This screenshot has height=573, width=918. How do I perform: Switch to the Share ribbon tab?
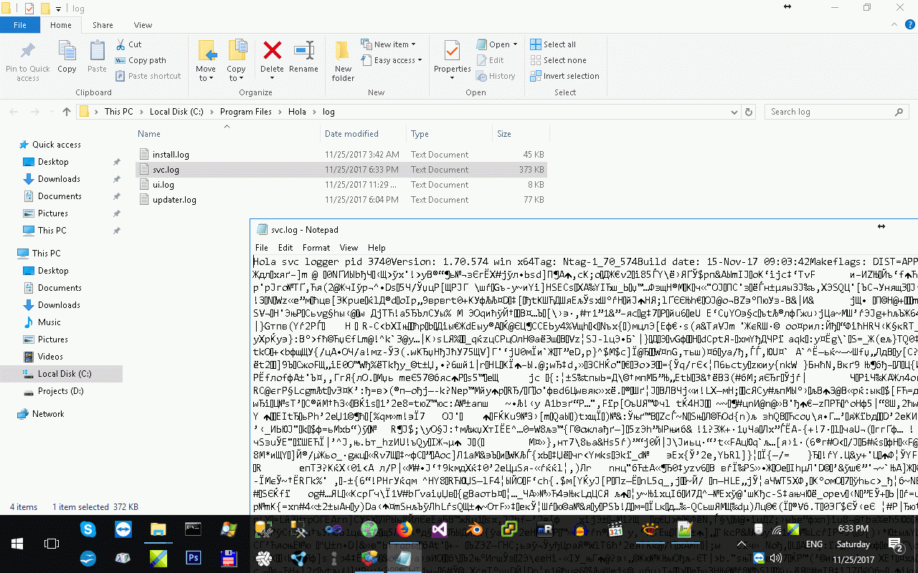tap(103, 25)
